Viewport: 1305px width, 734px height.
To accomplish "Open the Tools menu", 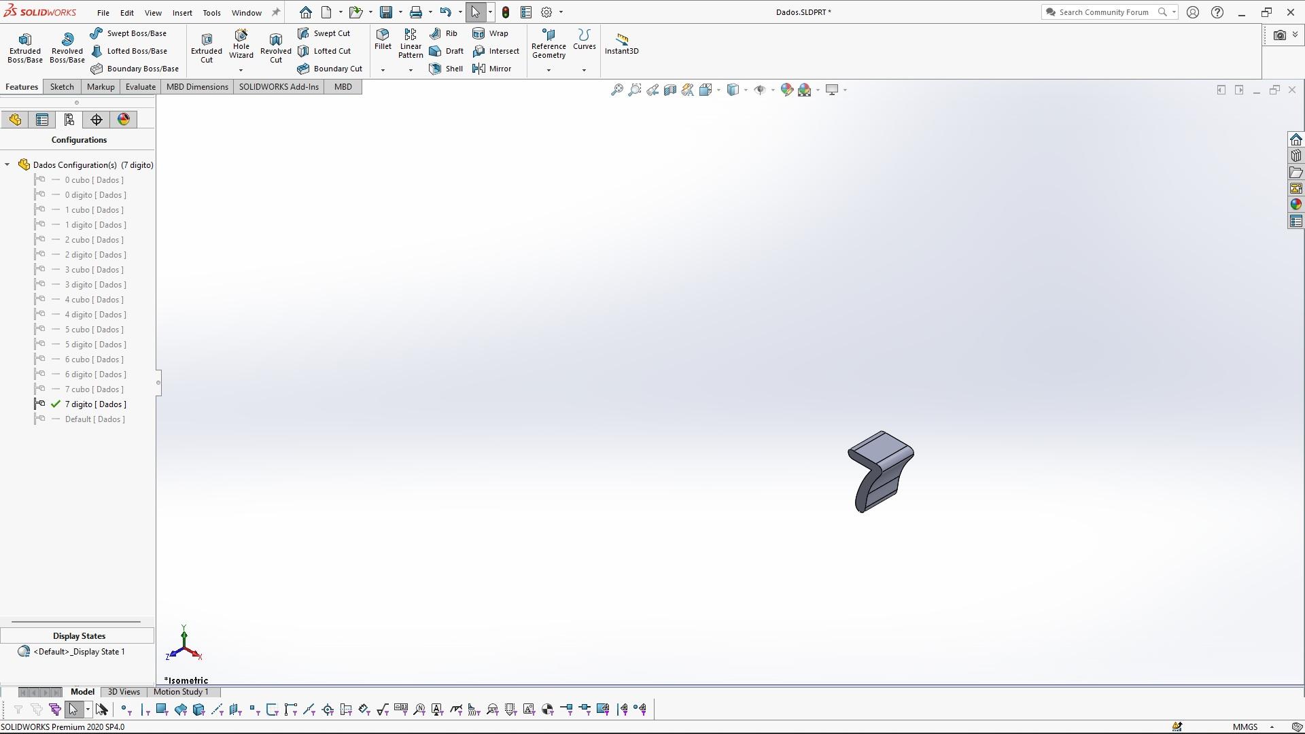I will [x=211, y=13].
